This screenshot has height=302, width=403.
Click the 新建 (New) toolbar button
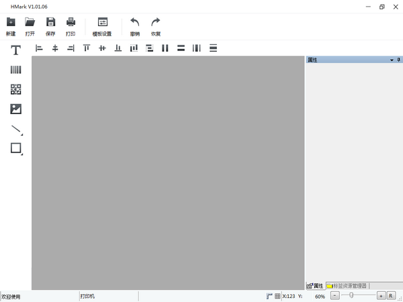(x=11, y=26)
